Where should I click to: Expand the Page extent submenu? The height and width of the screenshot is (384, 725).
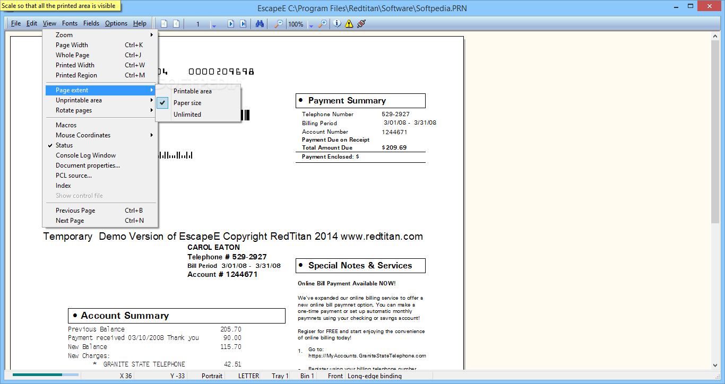pyautogui.click(x=101, y=90)
